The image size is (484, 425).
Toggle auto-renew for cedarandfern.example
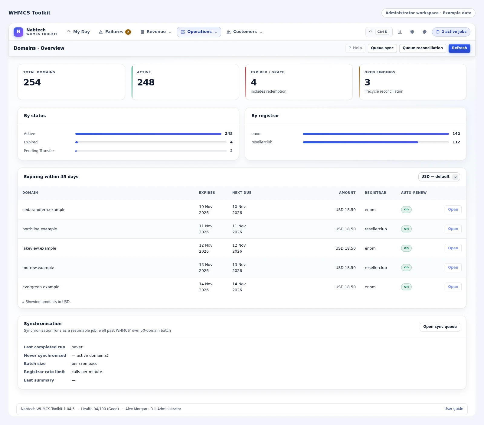pos(406,209)
